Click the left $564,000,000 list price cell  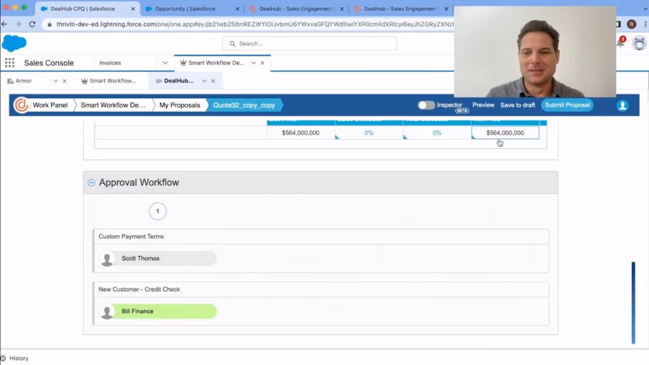[300, 133]
